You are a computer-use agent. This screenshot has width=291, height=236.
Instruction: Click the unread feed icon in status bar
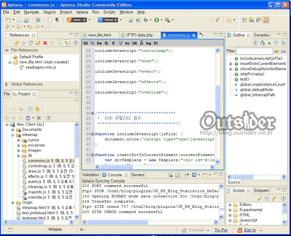[x=184, y=230]
